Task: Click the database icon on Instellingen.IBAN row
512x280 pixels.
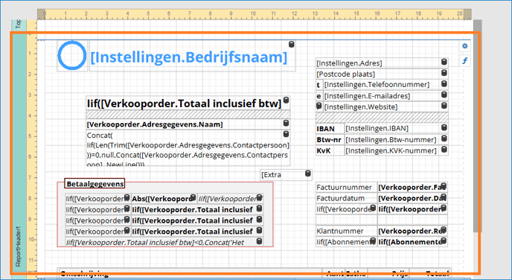Action: 444,127
